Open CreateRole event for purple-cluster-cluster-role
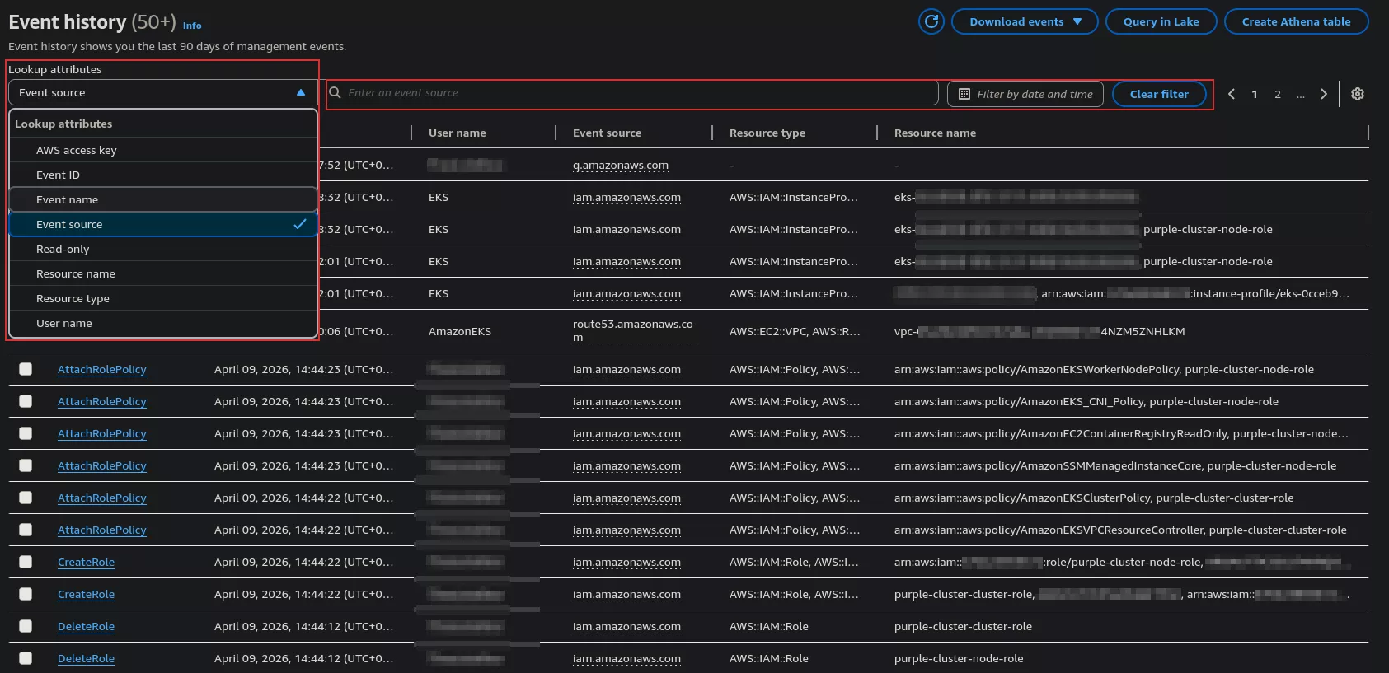This screenshot has width=1389, height=673. pyautogui.click(x=86, y=594)
